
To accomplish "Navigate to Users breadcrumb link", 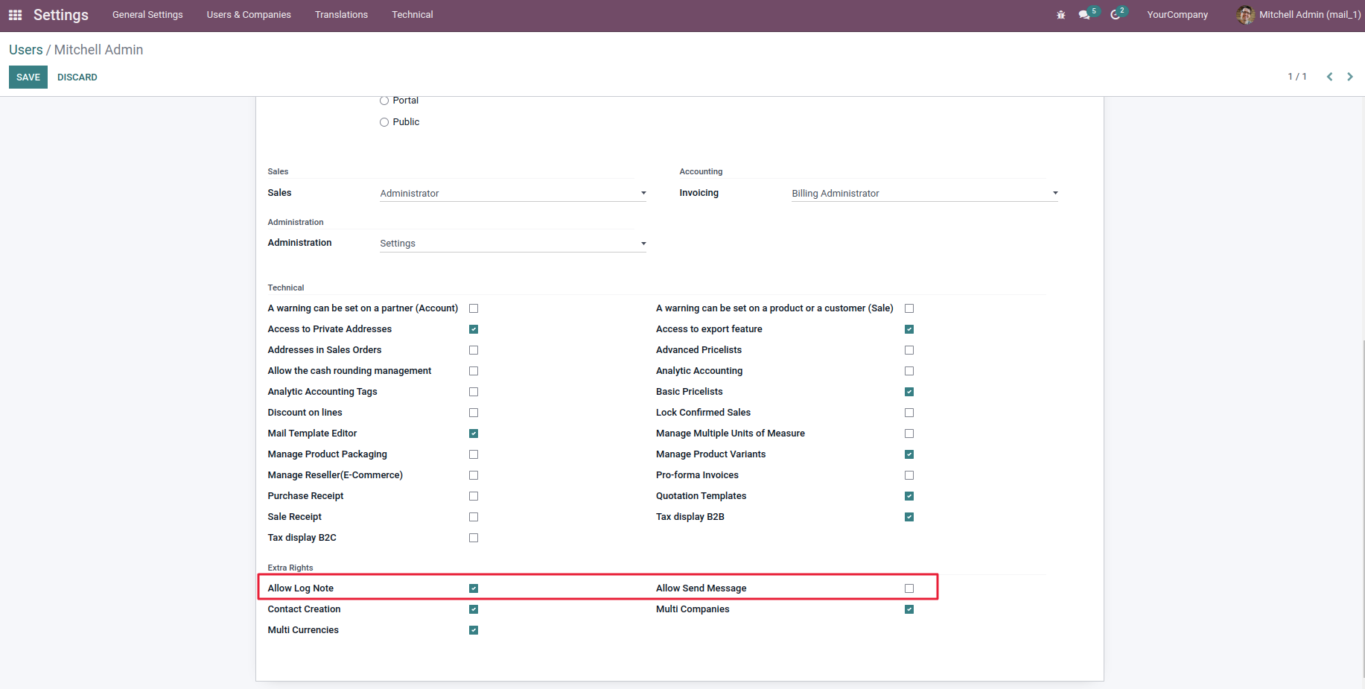I will 26,50.
